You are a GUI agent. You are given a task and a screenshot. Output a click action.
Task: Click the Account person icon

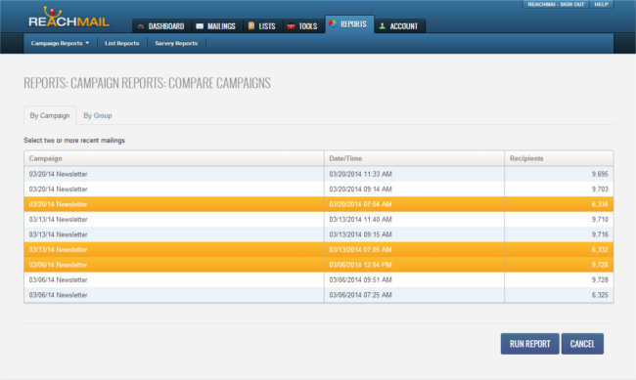click(x=382, y=26)
